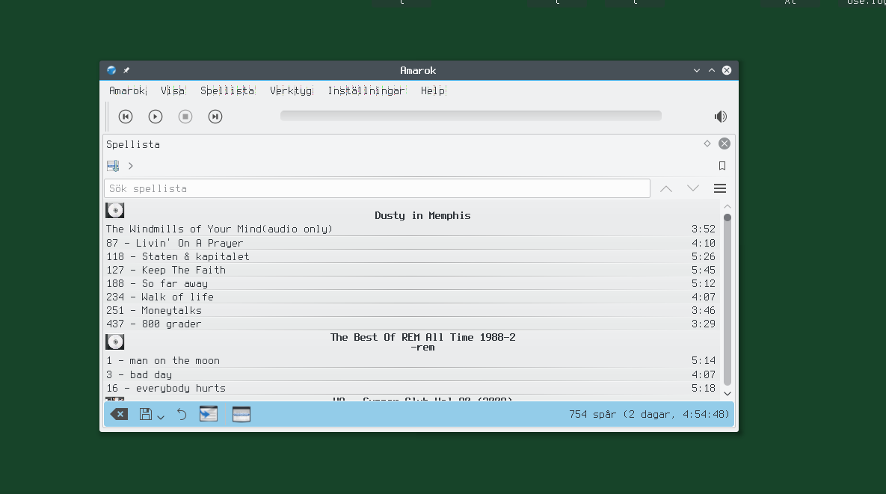The image size is (886, 494).
Task: Skip to the next track
Action: click(215, 117)
